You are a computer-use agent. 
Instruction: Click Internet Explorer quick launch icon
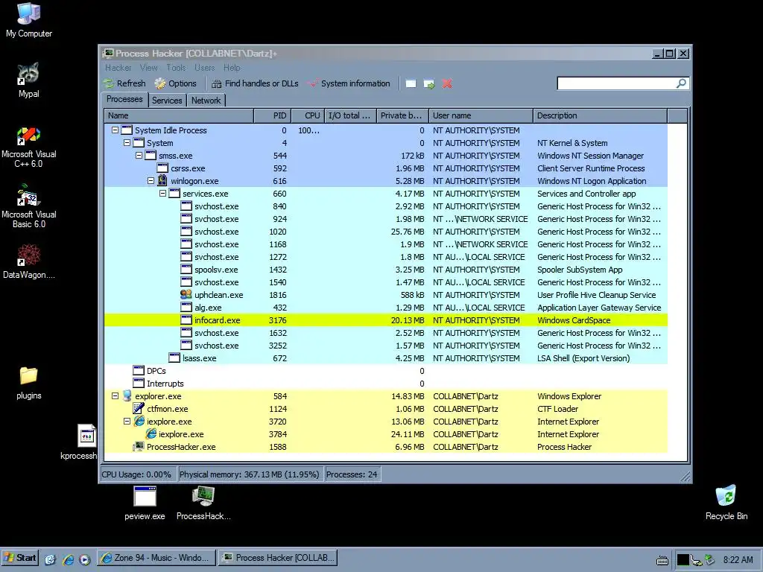[x=68, y=559]
